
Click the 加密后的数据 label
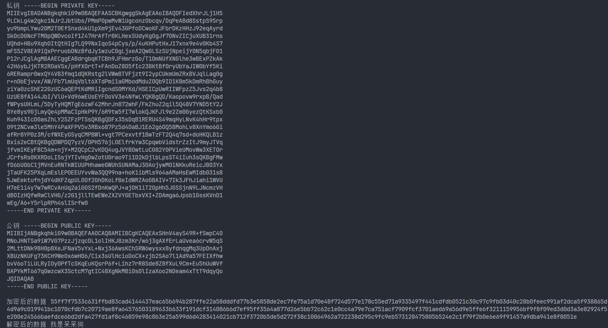coord(27,301)
